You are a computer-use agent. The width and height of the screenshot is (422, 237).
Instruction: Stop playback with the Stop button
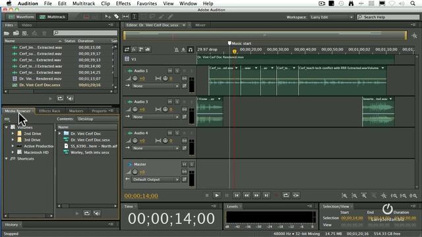(207, 196)
